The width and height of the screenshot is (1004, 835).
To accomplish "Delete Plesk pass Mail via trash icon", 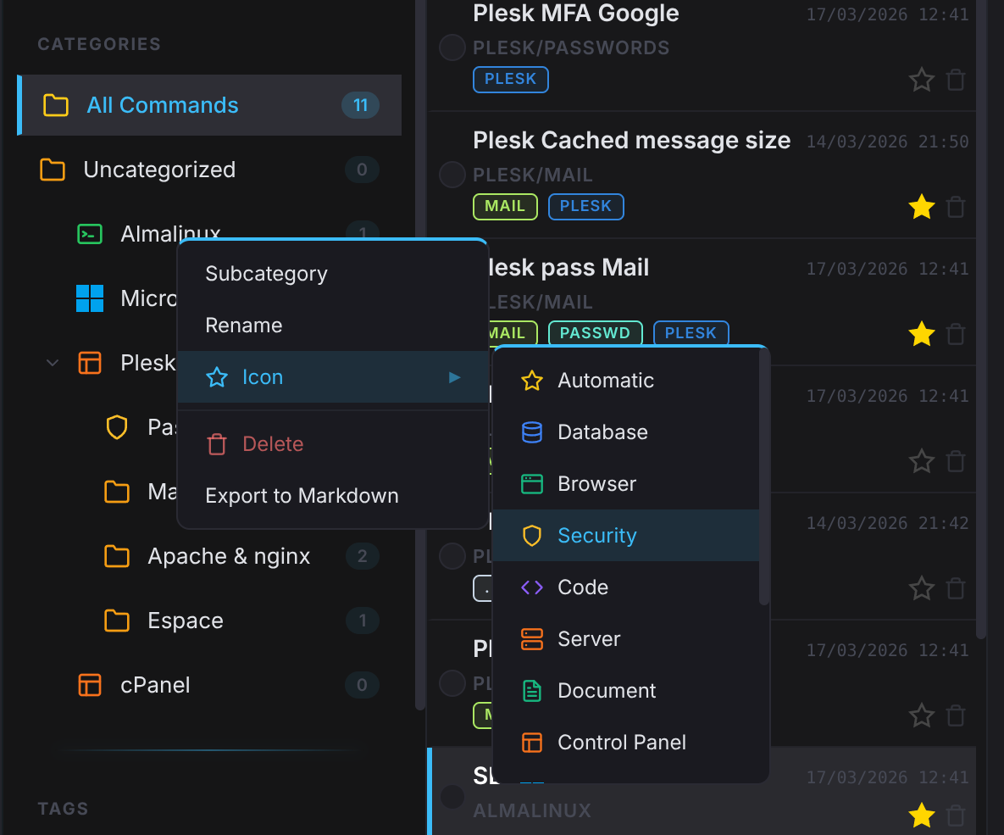I will pyautogui.click(x=956, y=334).
